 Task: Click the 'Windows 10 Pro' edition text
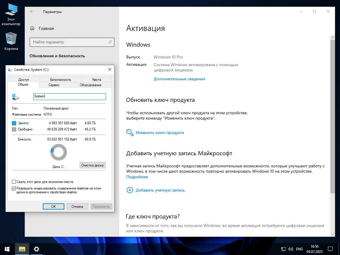[x=168, y=57]
